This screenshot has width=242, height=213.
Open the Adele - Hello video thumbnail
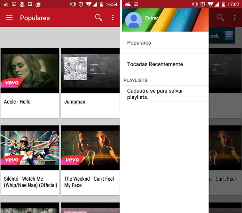click(x=30, y=71)
